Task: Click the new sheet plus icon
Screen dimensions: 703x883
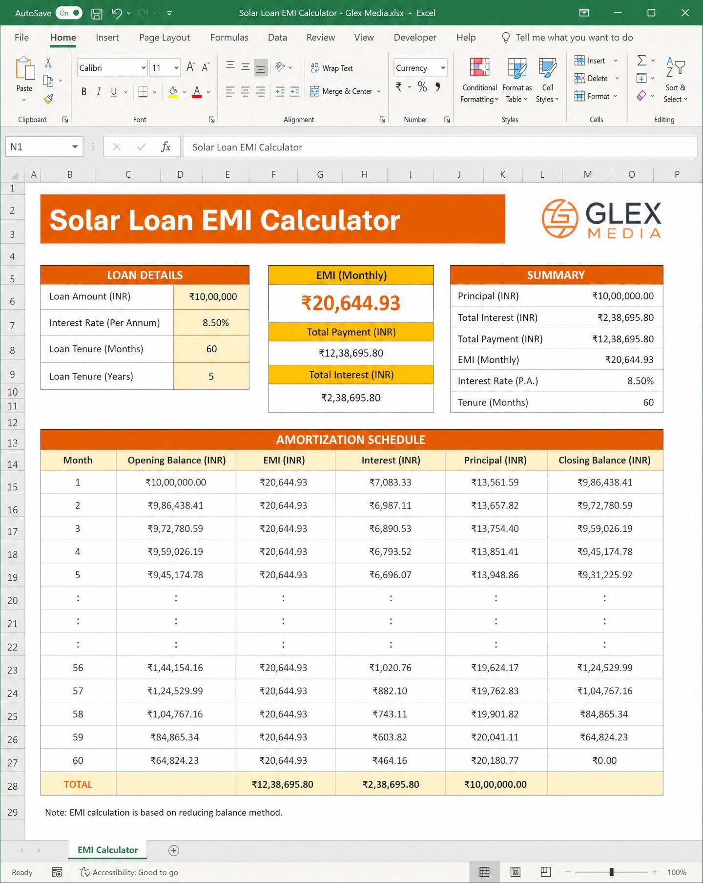Action: tap(173, 850)
